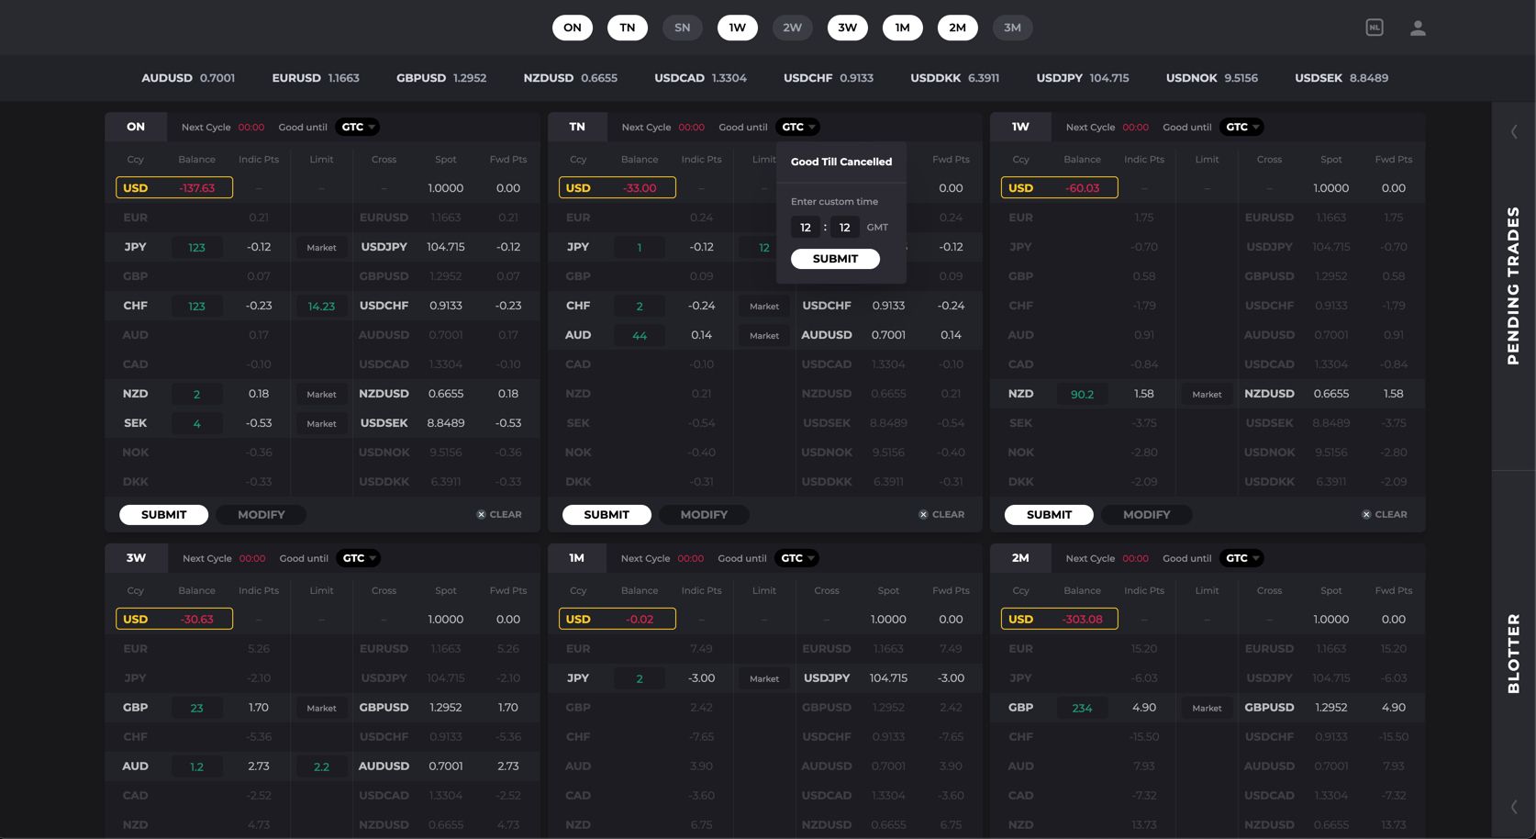Open the user profile icon

tap(1418, 28)
